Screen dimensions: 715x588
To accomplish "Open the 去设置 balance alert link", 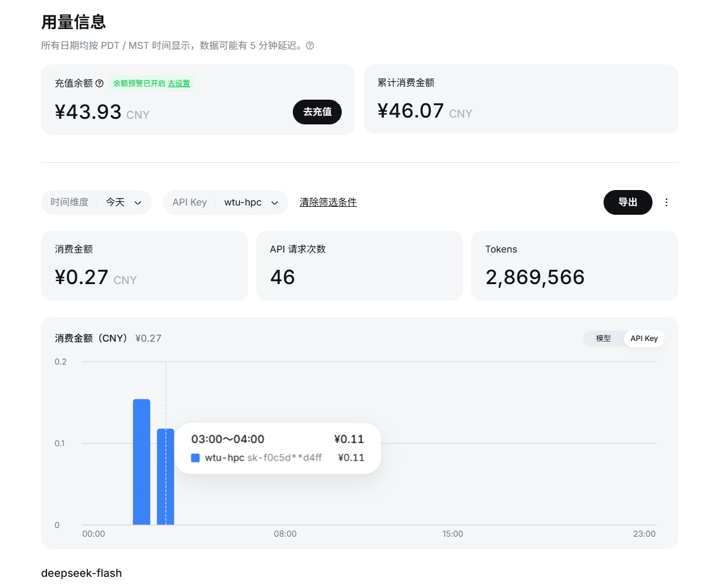I will point(179,84).
